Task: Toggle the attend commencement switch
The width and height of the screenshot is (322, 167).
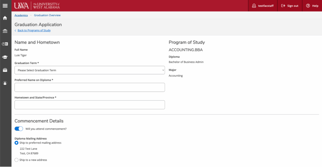Action: tap(19, 129)
